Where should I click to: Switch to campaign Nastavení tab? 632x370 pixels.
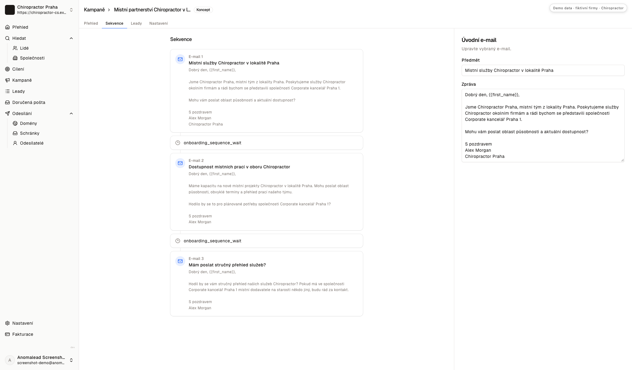[159, 23]
